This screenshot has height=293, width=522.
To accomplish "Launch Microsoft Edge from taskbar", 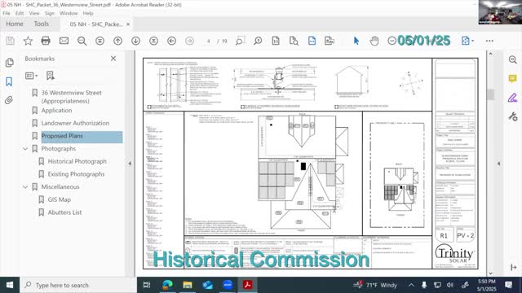I will (x=167, y=285).
